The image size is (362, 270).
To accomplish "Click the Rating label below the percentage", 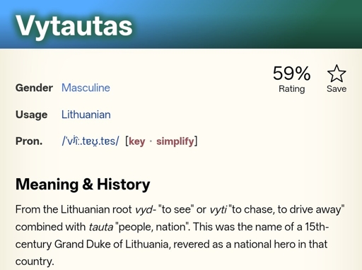I will click(x=292, y=89).
